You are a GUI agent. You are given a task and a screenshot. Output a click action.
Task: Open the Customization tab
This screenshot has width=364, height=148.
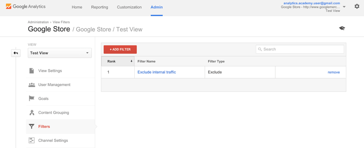(129, 7)
